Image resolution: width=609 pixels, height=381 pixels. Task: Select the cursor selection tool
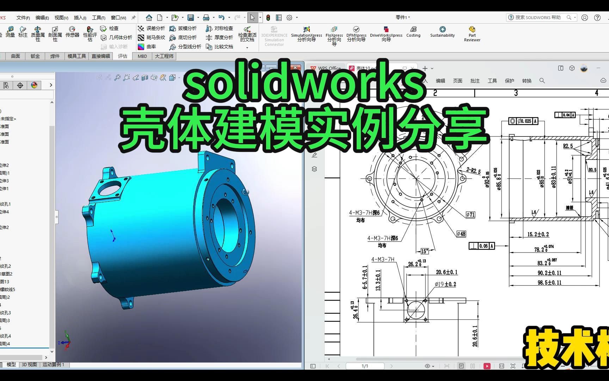pos(252,18)
